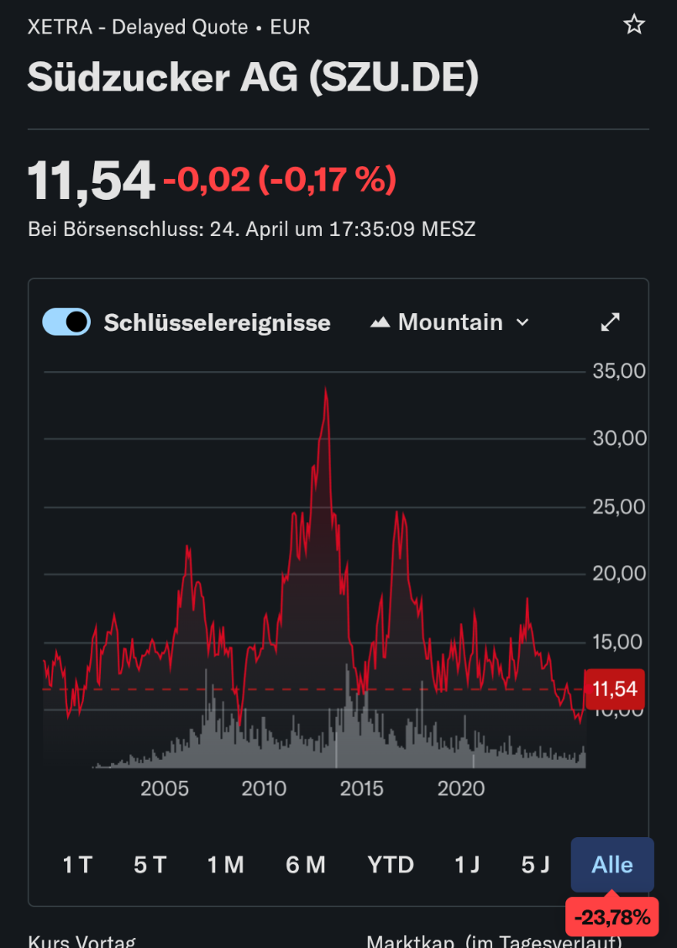Click the 2020 label on the time axis
Viewport: 677px width, 948px height.
461,788
